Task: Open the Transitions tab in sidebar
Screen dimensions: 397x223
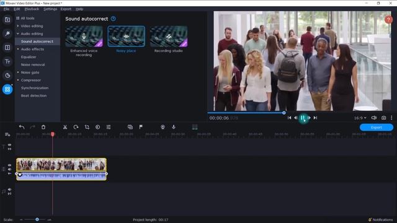Action: click(7, 48)
